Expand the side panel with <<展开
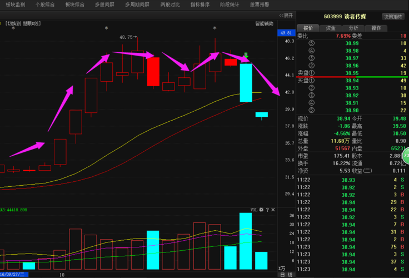Viewport: 409px width, 278px height. coord(286,16)
